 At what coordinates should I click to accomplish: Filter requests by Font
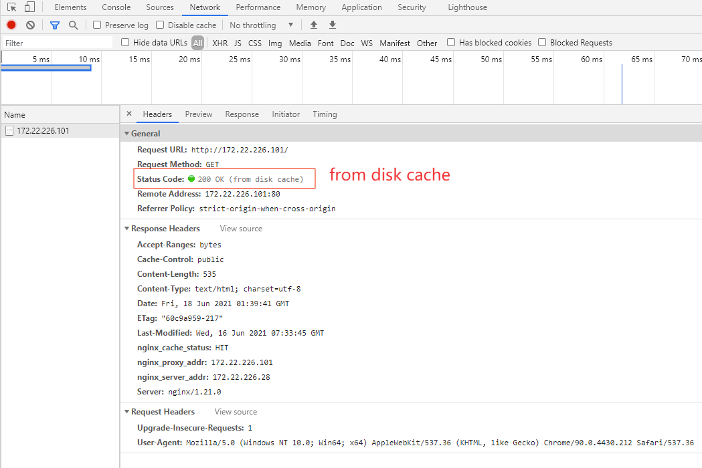(x=325, y=43)
